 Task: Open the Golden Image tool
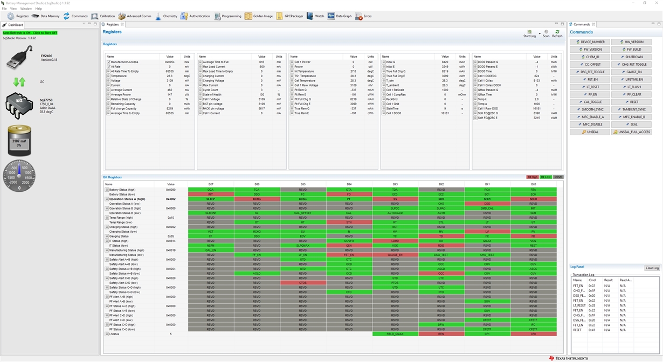click(259, 16)
